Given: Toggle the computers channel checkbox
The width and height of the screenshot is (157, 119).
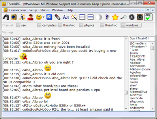Looking at the screenshot, I should click(x=39, y=25).
